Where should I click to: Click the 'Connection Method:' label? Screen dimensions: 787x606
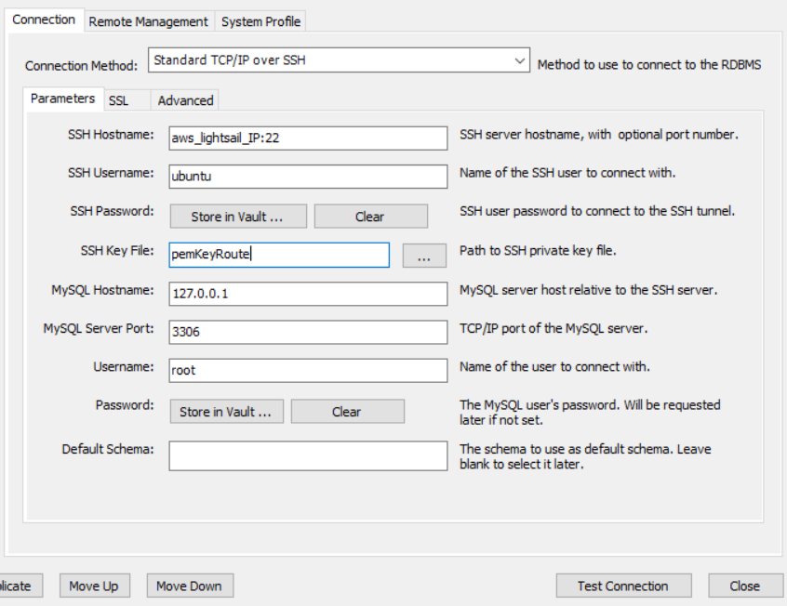coord(81,66)
